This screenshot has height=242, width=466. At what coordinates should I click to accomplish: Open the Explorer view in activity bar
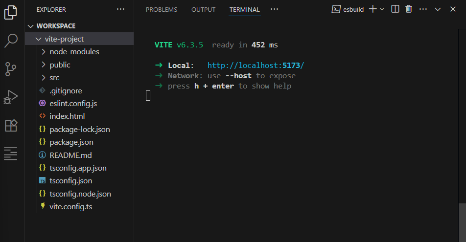pyautogui.click(x=11, y=13)
